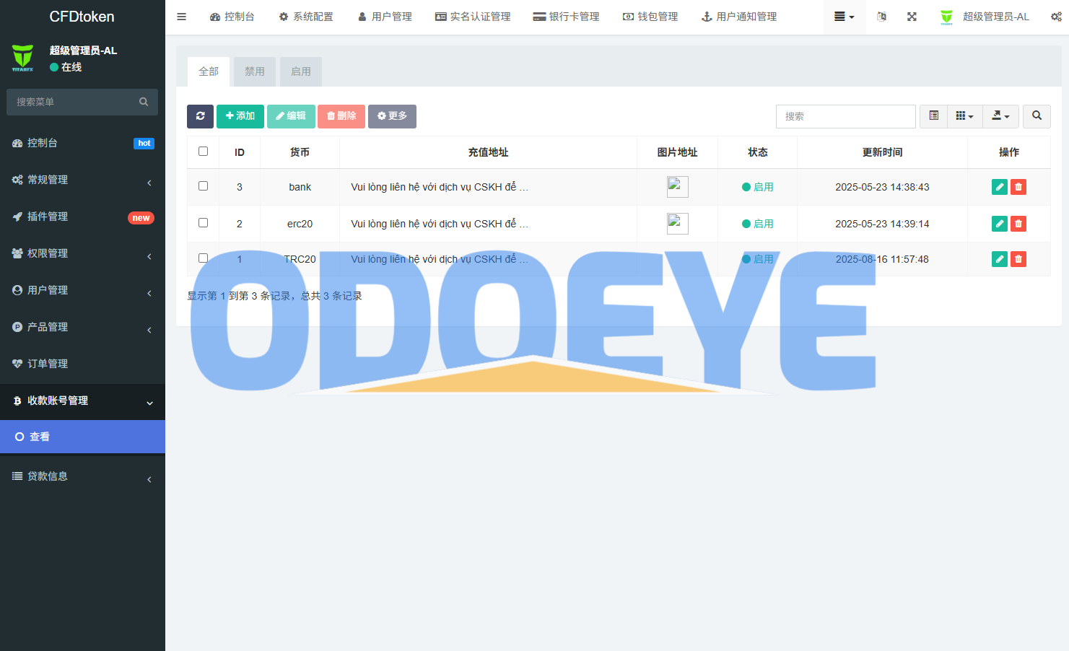The width and height of the screenshot is (1069, 651).
Task: Click the refresh table icon button
Action: tap(200, 116)
